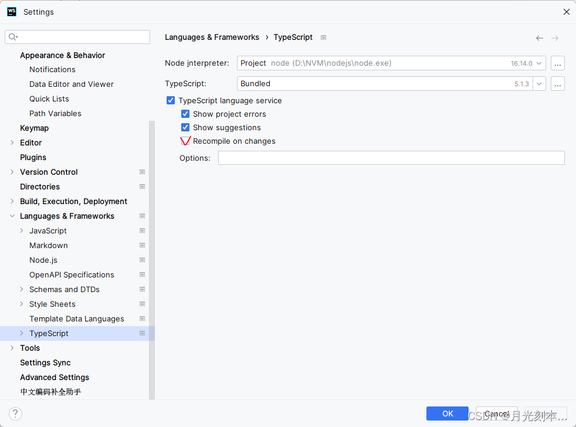Viewport: 576px width, 427px height.
Task: Disable TypeScript language service checkbox
Action: [x=171, y=100]
